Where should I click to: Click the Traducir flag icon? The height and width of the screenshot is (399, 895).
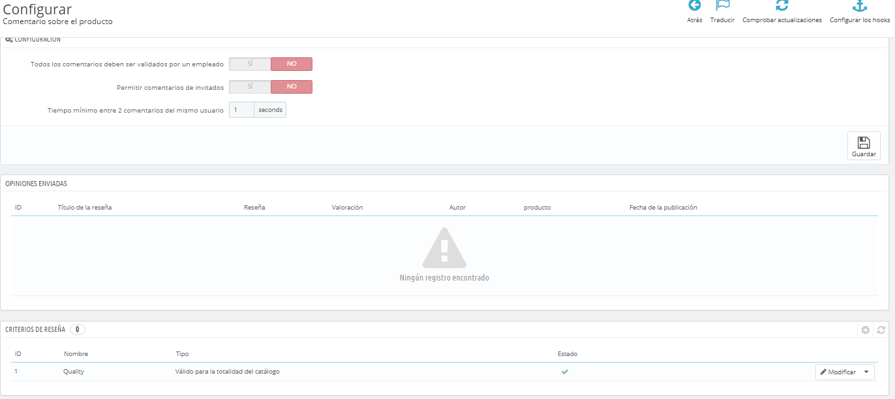722,5
